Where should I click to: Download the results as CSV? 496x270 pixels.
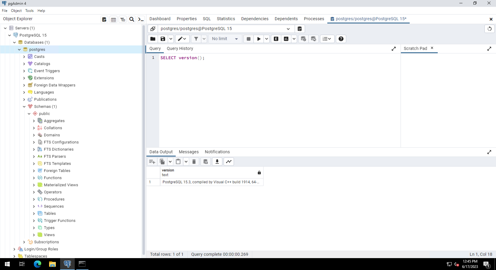coord(217,162)
